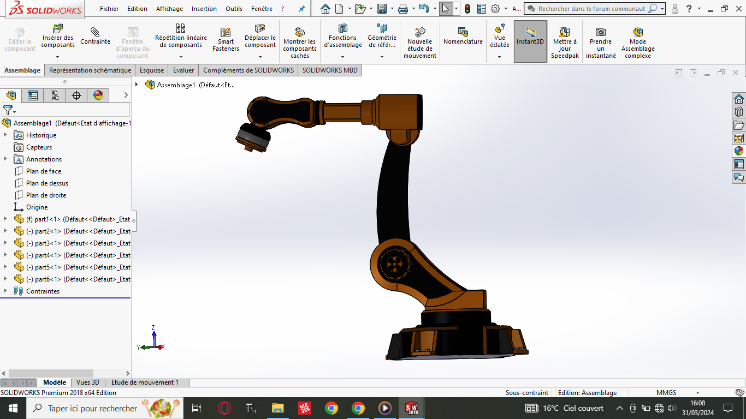Screen dimensions: 746x419
Task: Switch to the Représentation schématique tab
Action: point(90,70)
